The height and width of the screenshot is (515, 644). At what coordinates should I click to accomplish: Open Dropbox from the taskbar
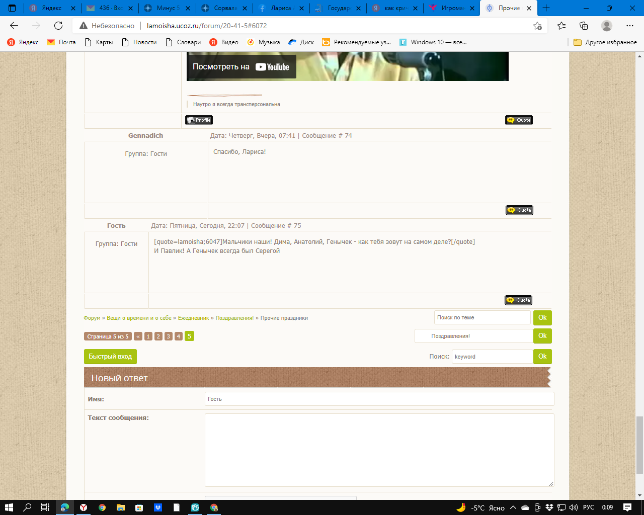[158, 507]
